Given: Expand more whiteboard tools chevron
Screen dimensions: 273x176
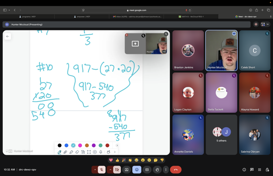Looking at the screenshot, I should coord(115,152).
